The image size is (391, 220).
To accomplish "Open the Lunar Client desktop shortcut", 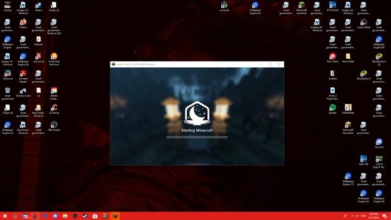I will pos(364,24).
